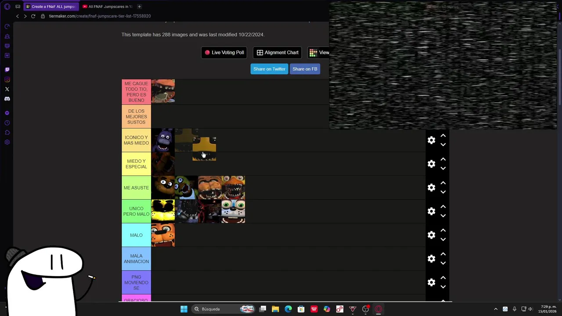
Task: Switch to All FNAF Jumpscares YouTube tab
Action: [x=108, y=7]
